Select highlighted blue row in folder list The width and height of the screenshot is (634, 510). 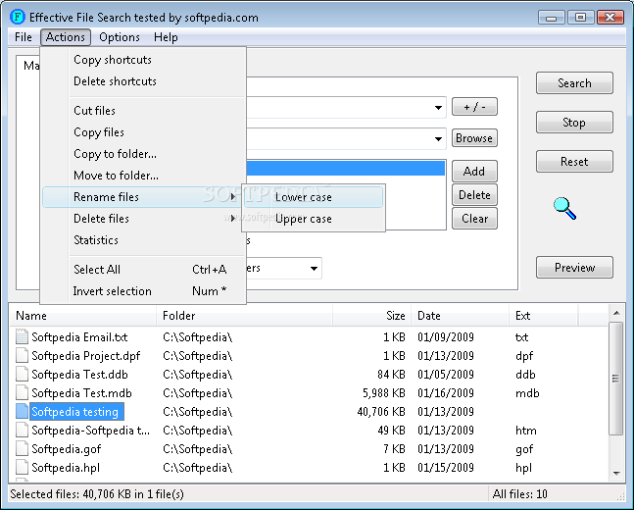346,168
